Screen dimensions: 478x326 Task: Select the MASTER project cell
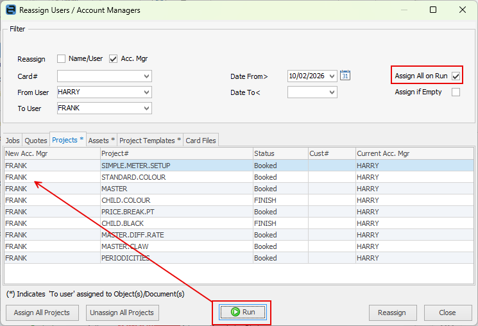[176, 189]
